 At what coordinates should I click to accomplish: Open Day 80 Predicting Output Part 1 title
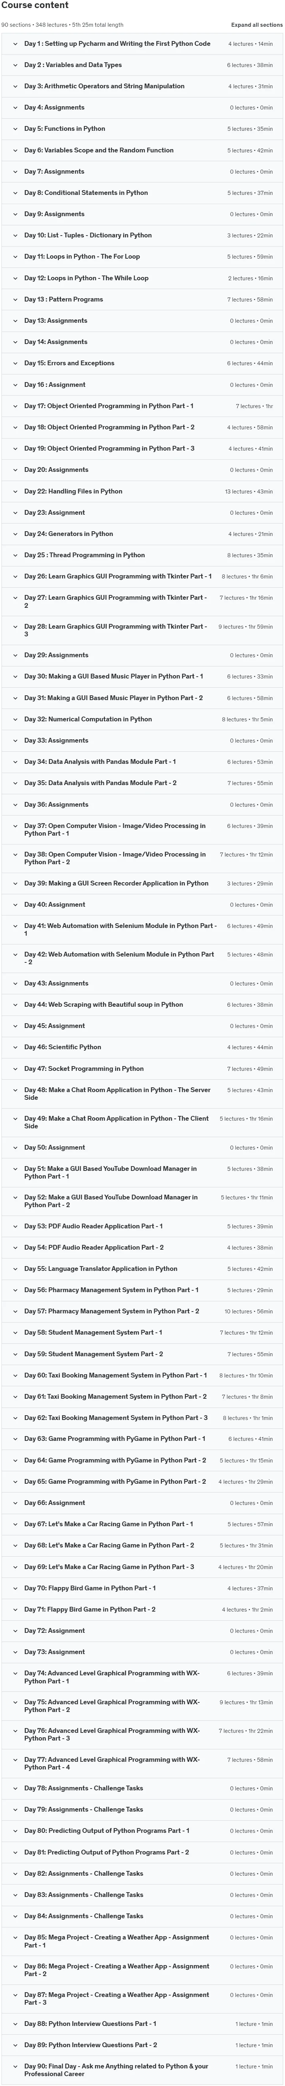coord(107,1831)
